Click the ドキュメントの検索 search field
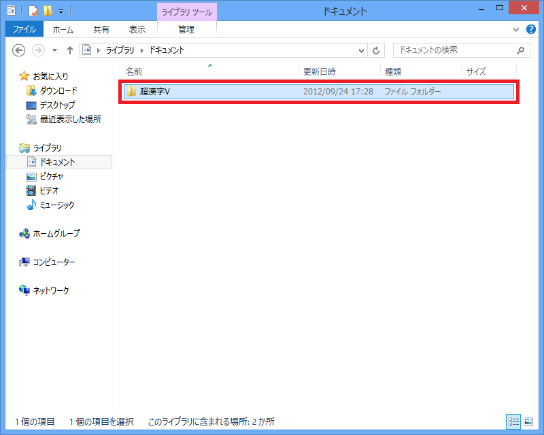This screenshot has height=435, width=544. pyautogui.click(x=452, y=50)
